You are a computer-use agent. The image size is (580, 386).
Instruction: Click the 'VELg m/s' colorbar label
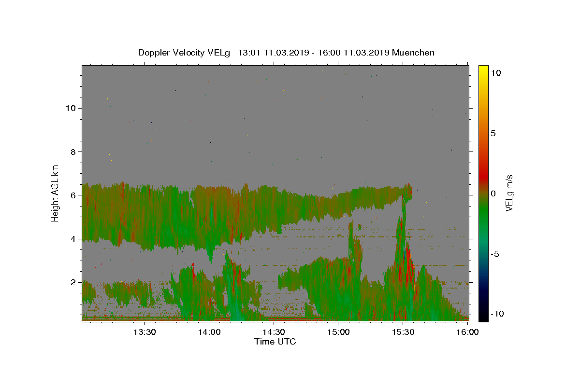point(509,193)
